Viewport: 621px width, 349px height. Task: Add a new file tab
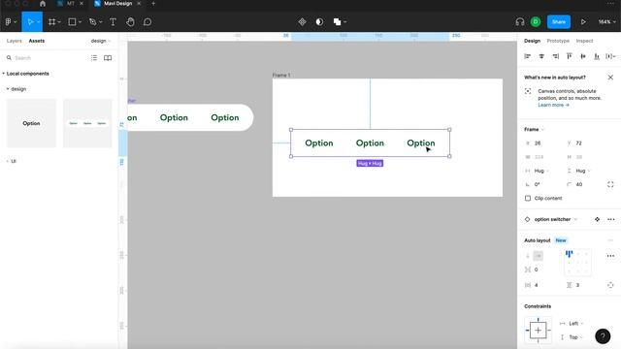pyautogui.click(x=153, y=4)
